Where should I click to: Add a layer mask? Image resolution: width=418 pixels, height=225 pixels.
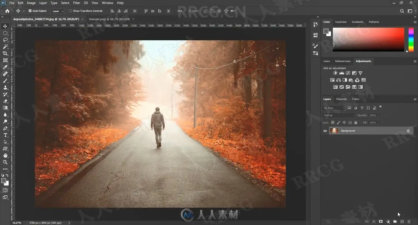point(381,222)
